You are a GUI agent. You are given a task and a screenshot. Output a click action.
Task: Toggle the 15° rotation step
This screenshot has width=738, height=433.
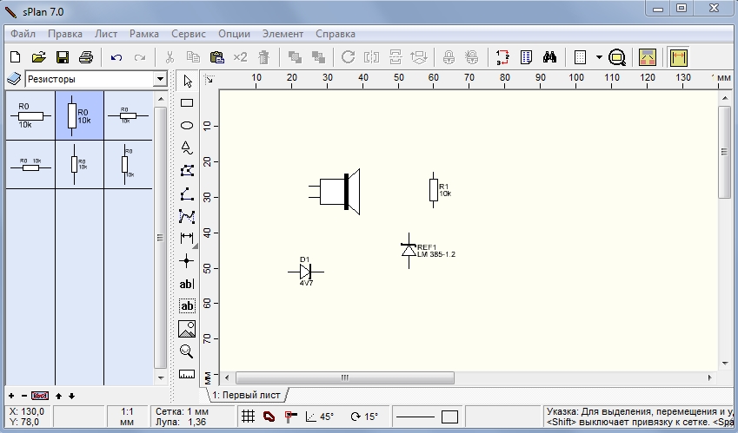click(x=364, y=417)
